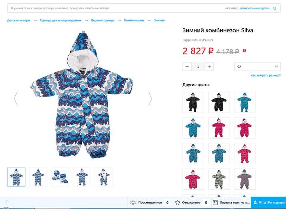The height and width of the screenshot is (215, 286).
Task: Click the smart search input field
Action: pyautogui.click(x=117, y=8)
